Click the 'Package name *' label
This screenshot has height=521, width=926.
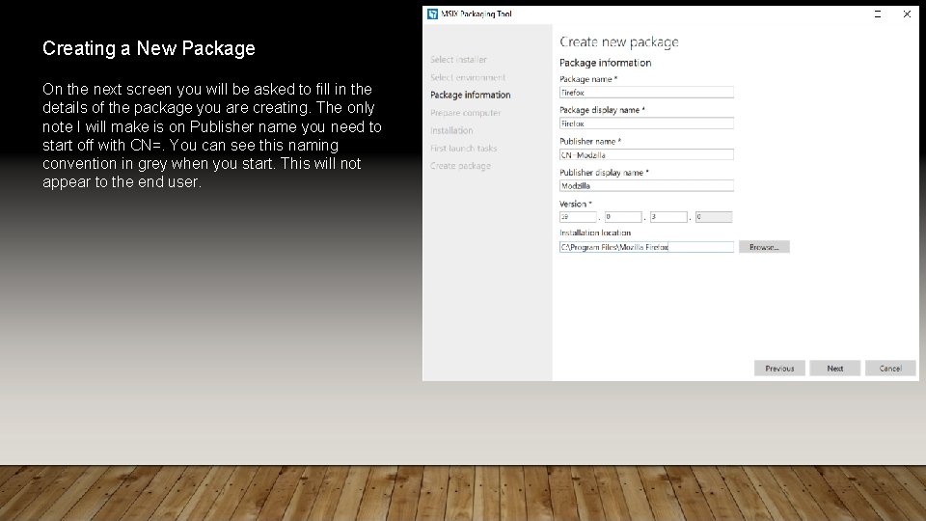click(x=588, y=79)
